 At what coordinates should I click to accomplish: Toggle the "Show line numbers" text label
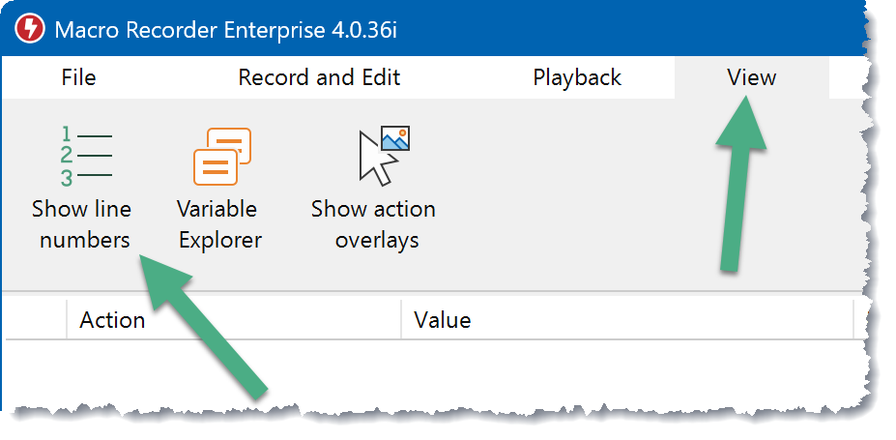click(x=82, y=224)
